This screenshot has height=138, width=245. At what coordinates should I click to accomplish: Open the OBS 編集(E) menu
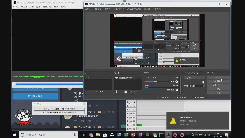(x=98, y=9)
